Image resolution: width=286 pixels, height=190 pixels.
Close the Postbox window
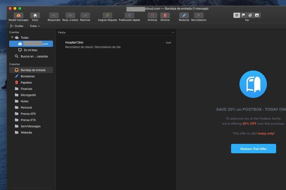point(10,8)
